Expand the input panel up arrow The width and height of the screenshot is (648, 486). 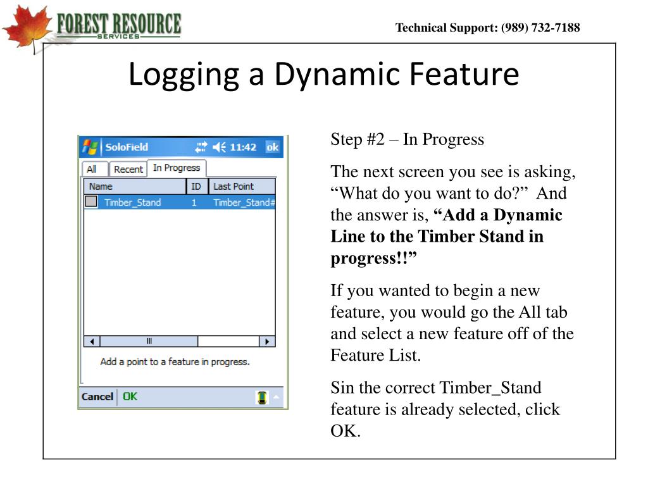[277, 397]
